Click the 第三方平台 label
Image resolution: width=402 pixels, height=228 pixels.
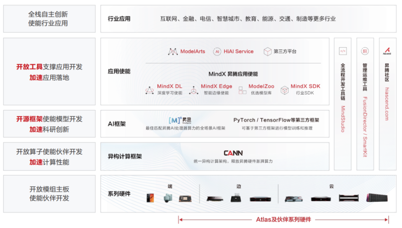[285, 51]
